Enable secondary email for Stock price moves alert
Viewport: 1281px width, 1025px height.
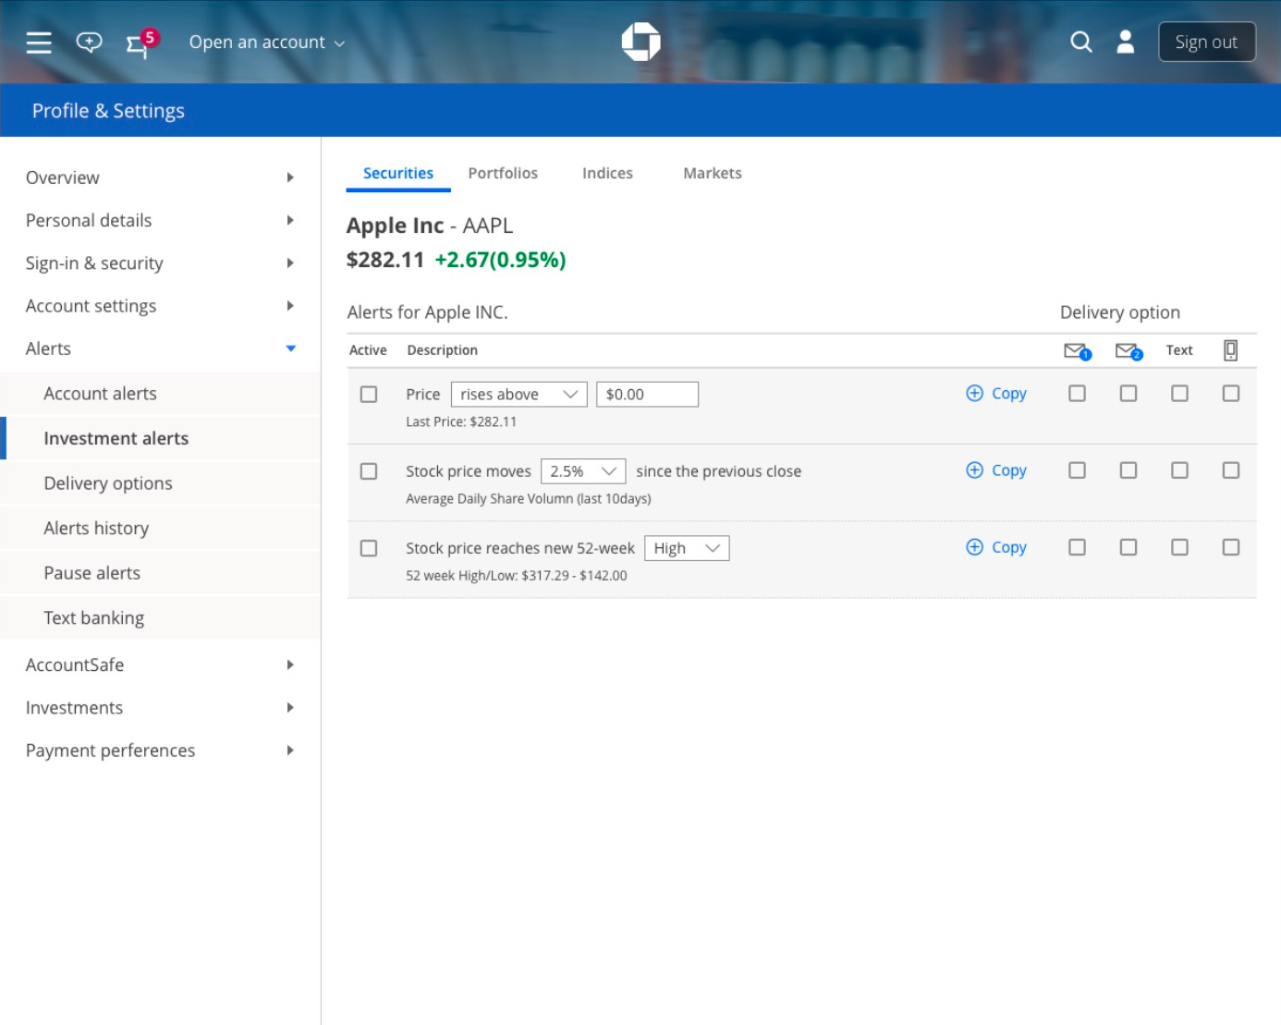pyautogui.click(x=1128, y=470)
